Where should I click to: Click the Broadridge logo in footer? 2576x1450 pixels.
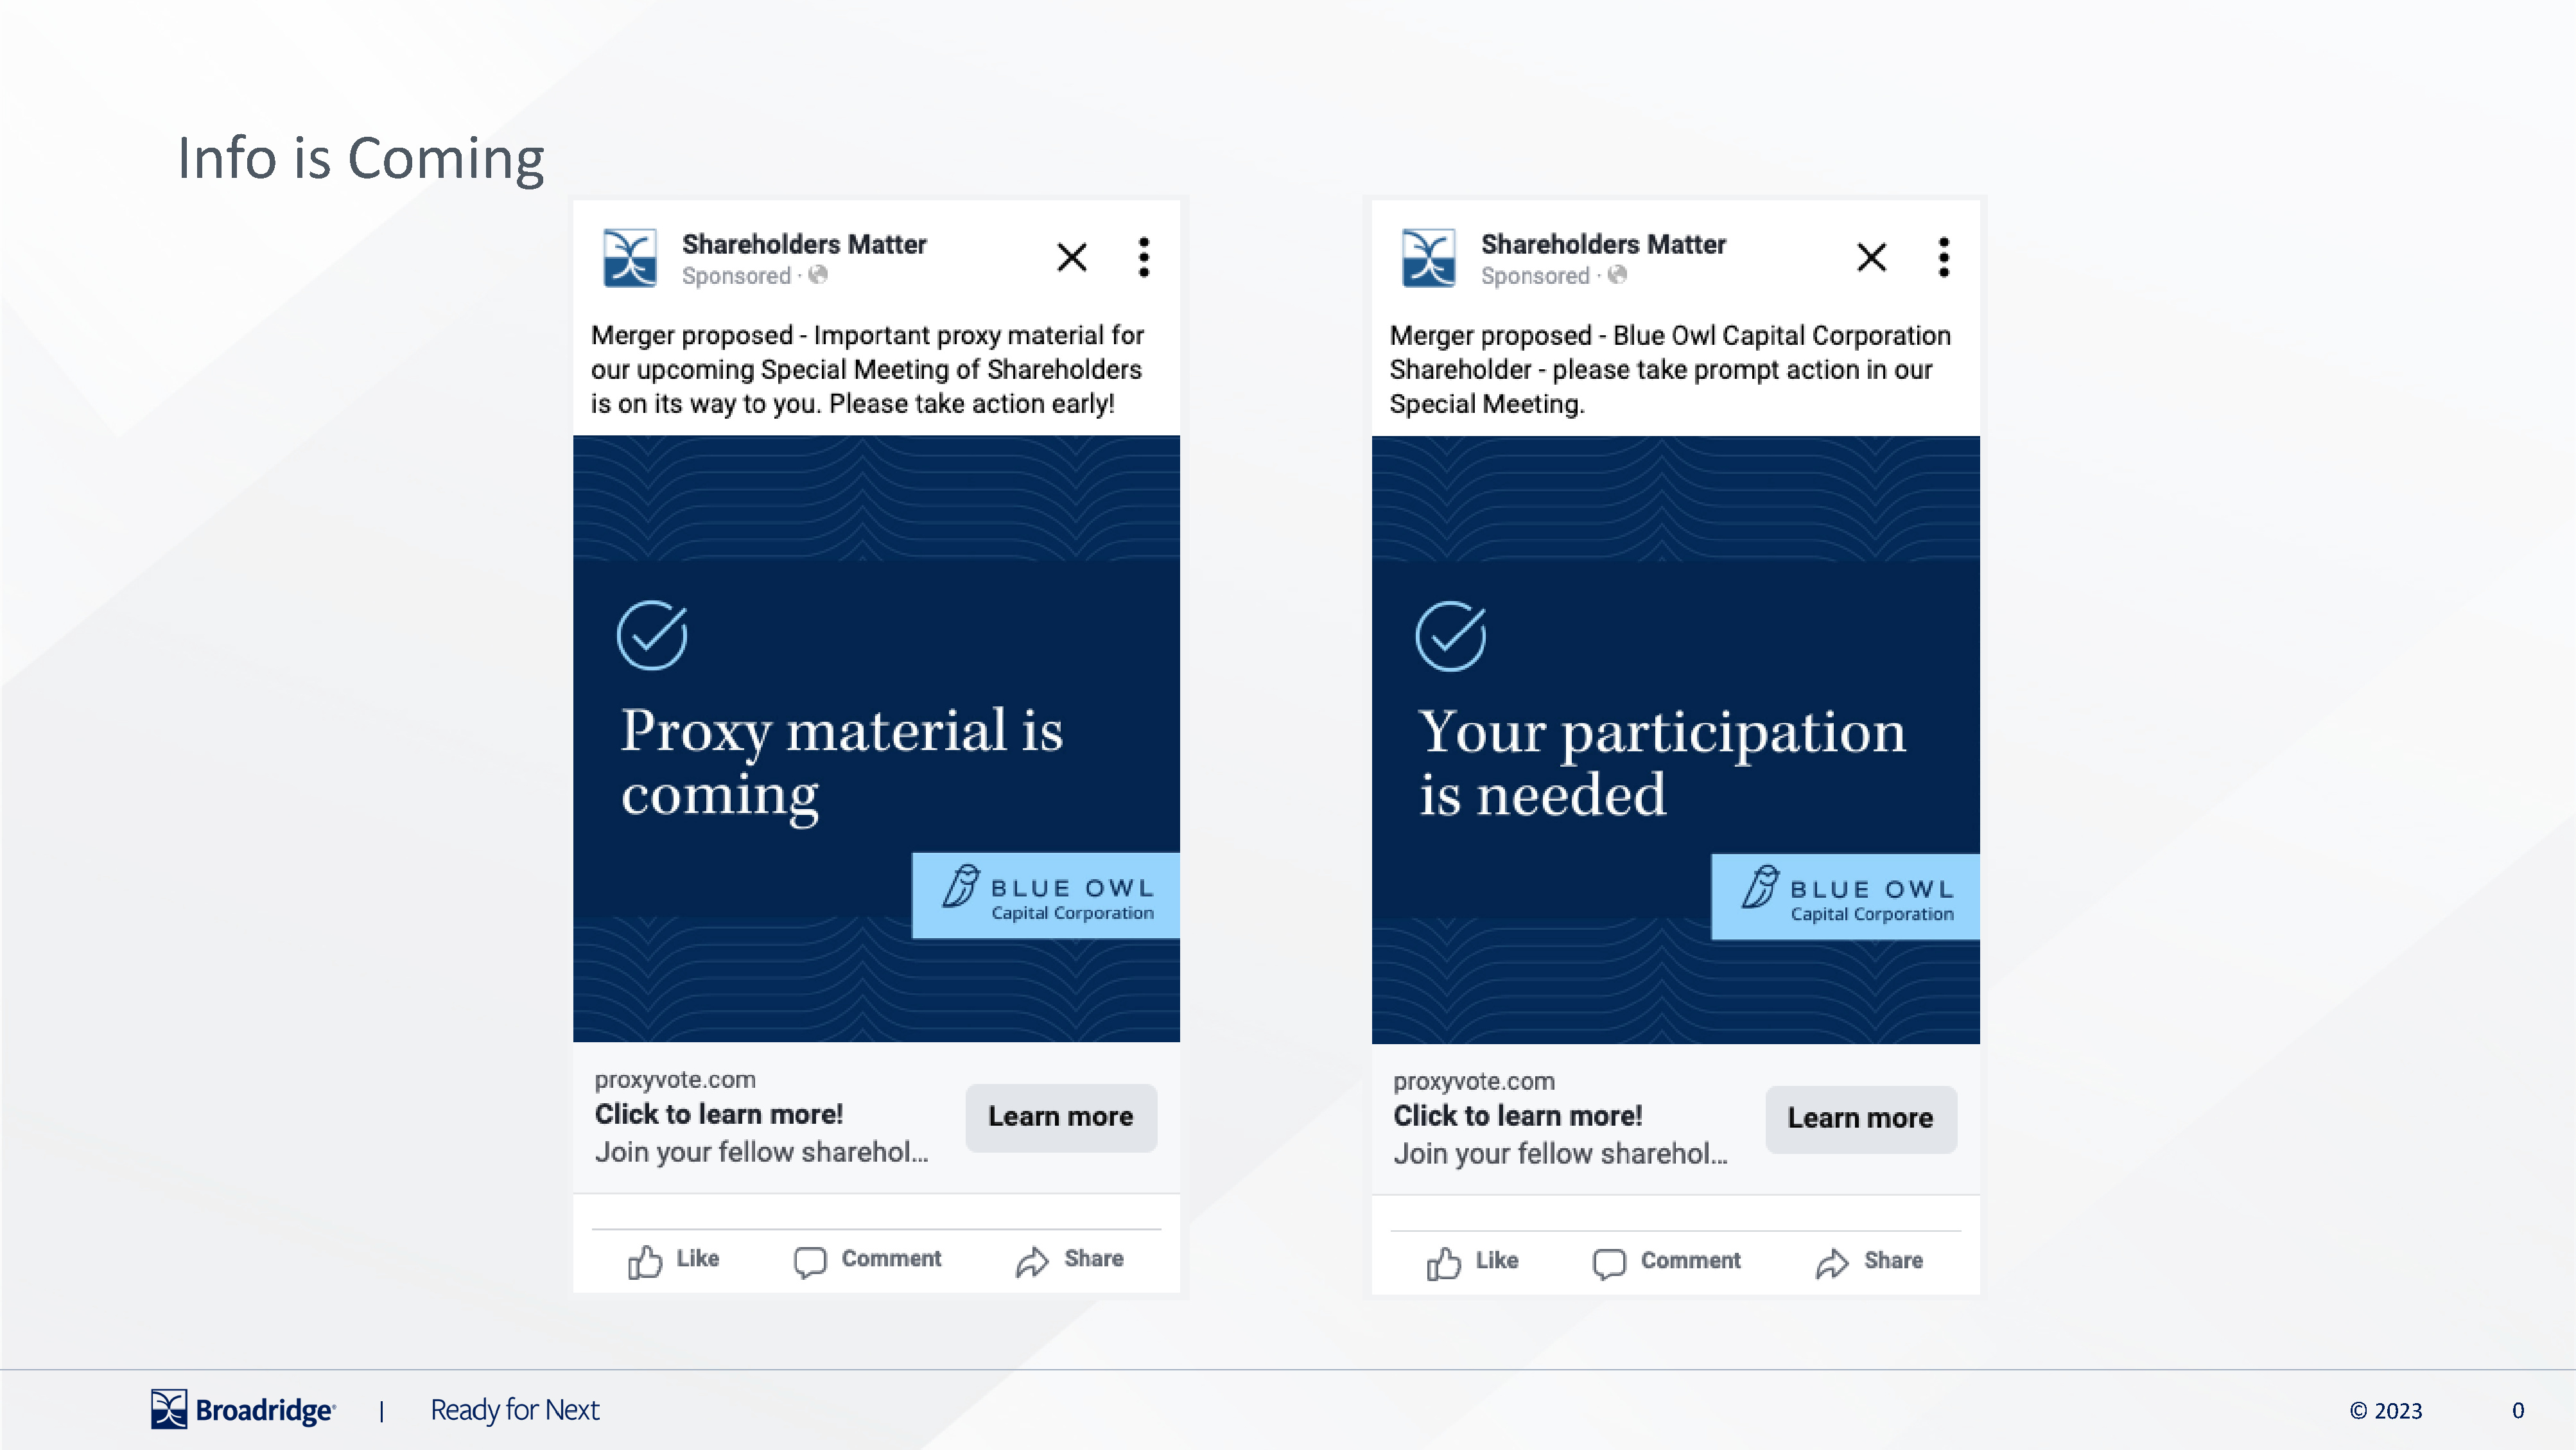coord(243,1410)
